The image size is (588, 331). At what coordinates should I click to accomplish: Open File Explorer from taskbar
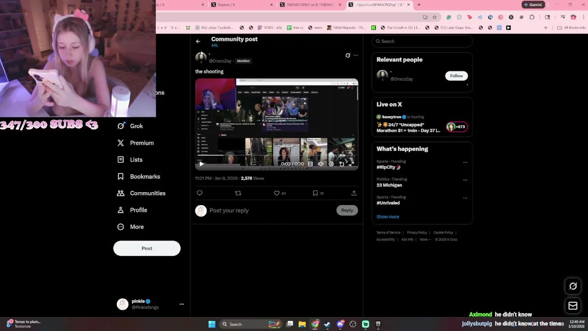click(x=302, y=324)
